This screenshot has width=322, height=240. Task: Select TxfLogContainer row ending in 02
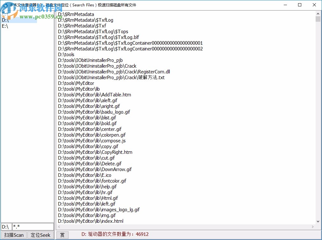tap(130, 49)
